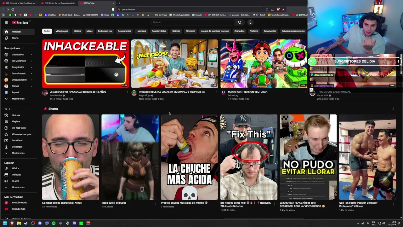Open Música under Explorar
Viewport: 403px width, 227px height.
tap(18, 168)
